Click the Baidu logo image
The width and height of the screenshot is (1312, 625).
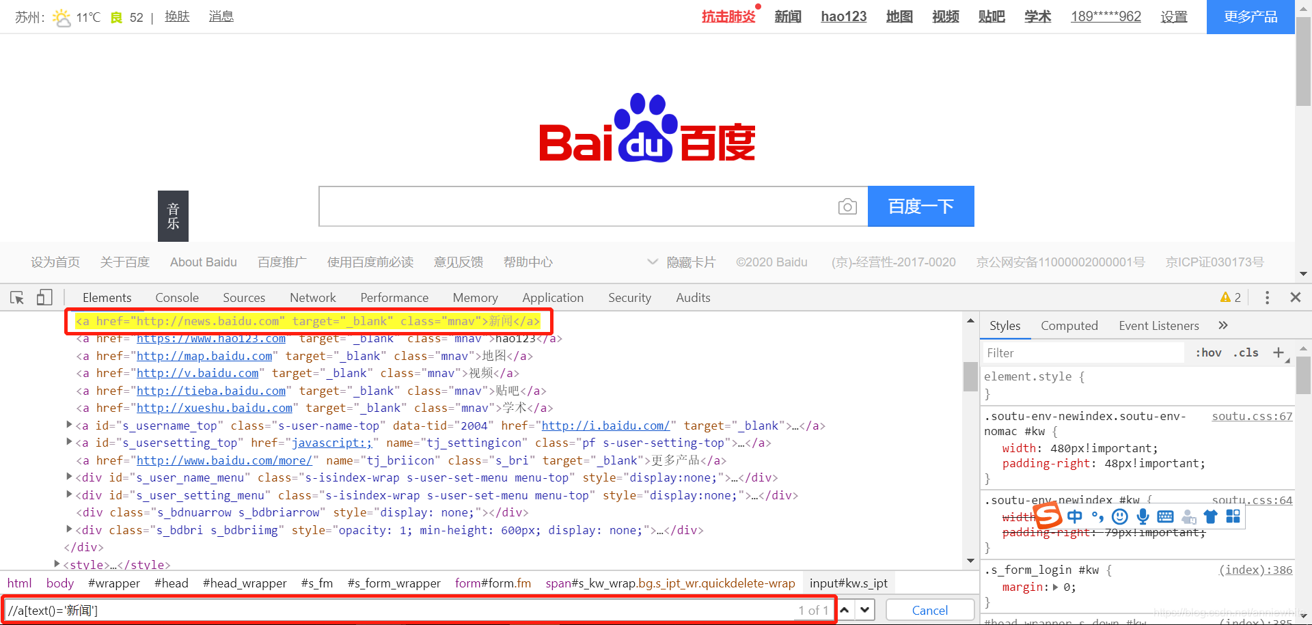[647, 128]
